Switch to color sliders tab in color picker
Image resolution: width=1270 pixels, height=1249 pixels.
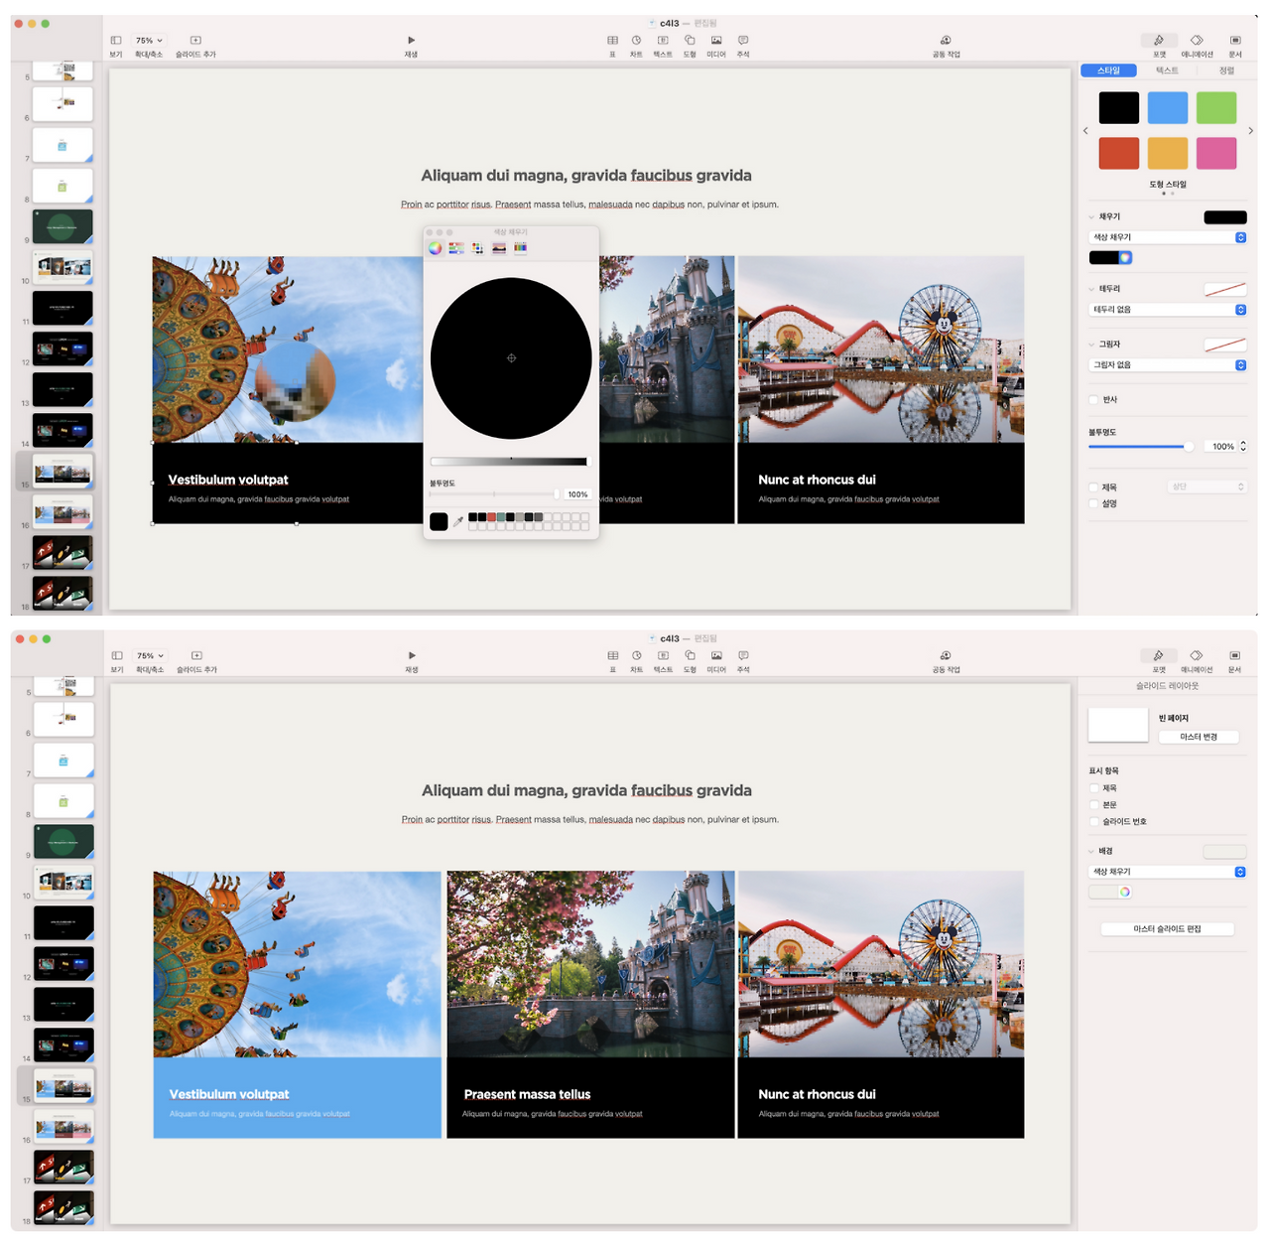point(456,247)
